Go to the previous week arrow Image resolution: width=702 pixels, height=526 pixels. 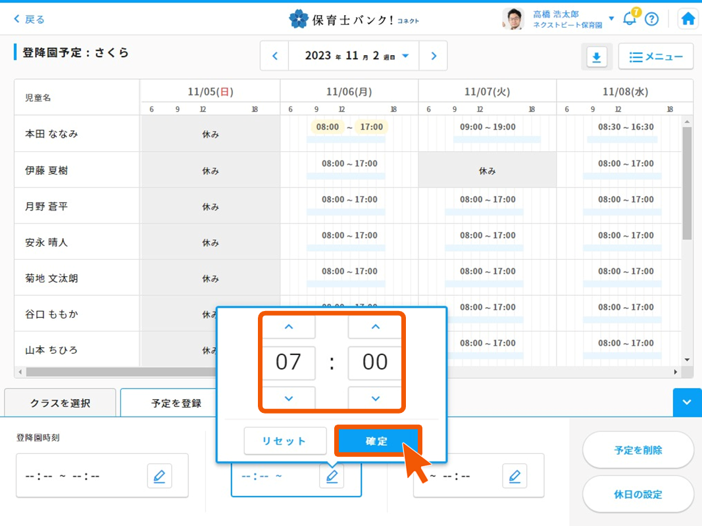pos(275,56)
